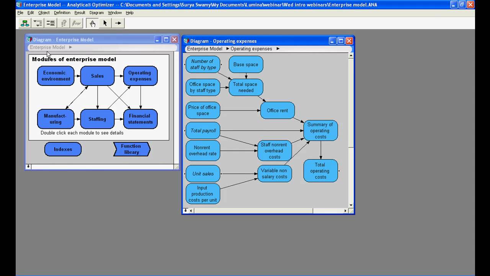Select the Sales module node
Image resolution: width=490 pixels, height=276 pixels.
[x=97, y=76]
